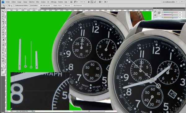Open the Calque menu
Viewport: 186px width, 113px height.
pyautogui.click(x=25, y=2)
